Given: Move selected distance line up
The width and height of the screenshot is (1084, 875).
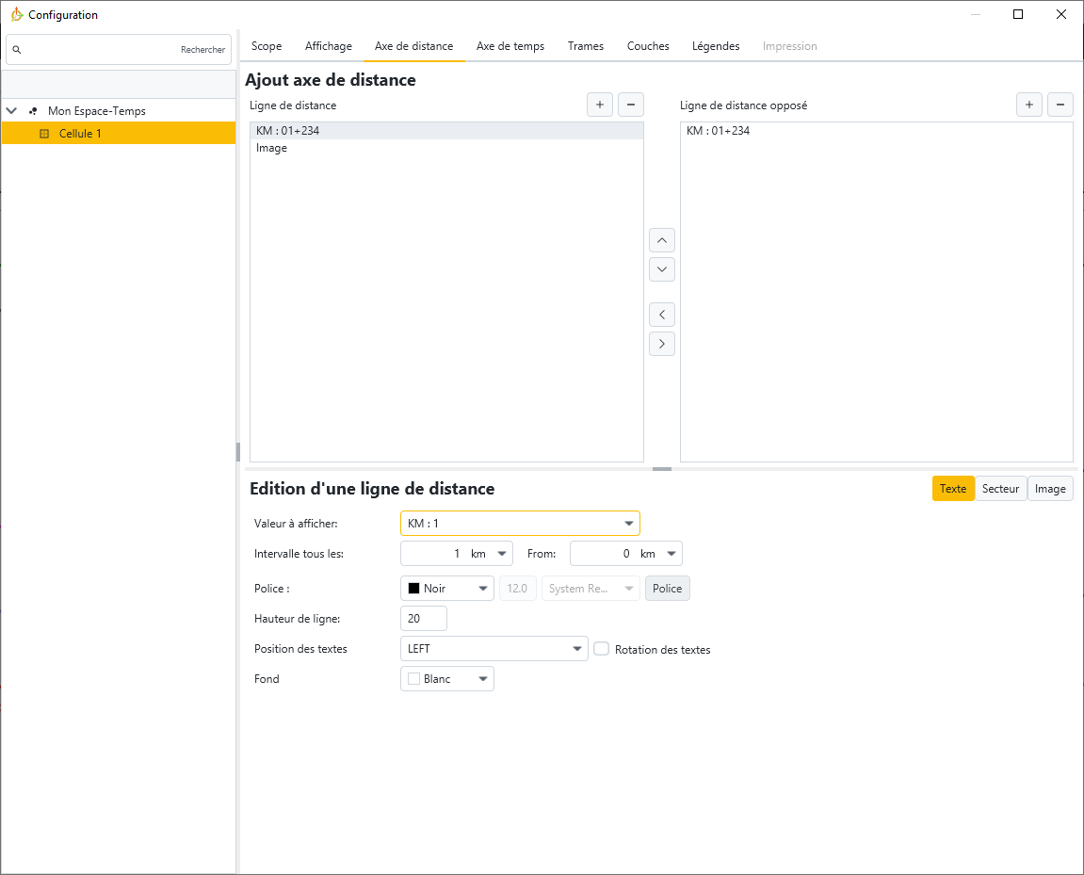Looking at the screenshot, I should 662,240.
